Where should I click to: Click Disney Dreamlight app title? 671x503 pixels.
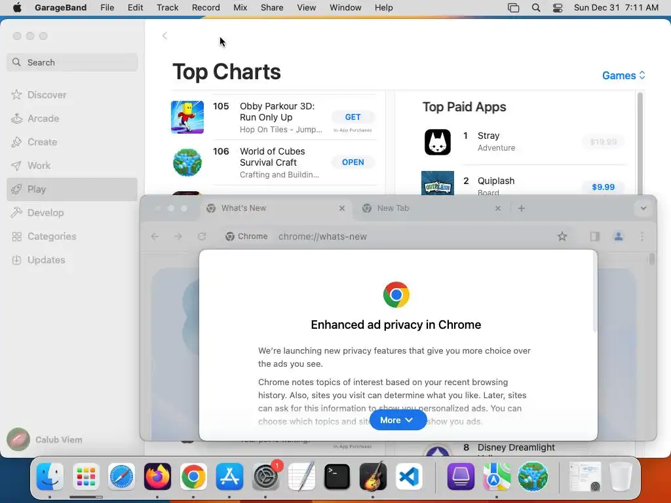[x=516, y=447]
